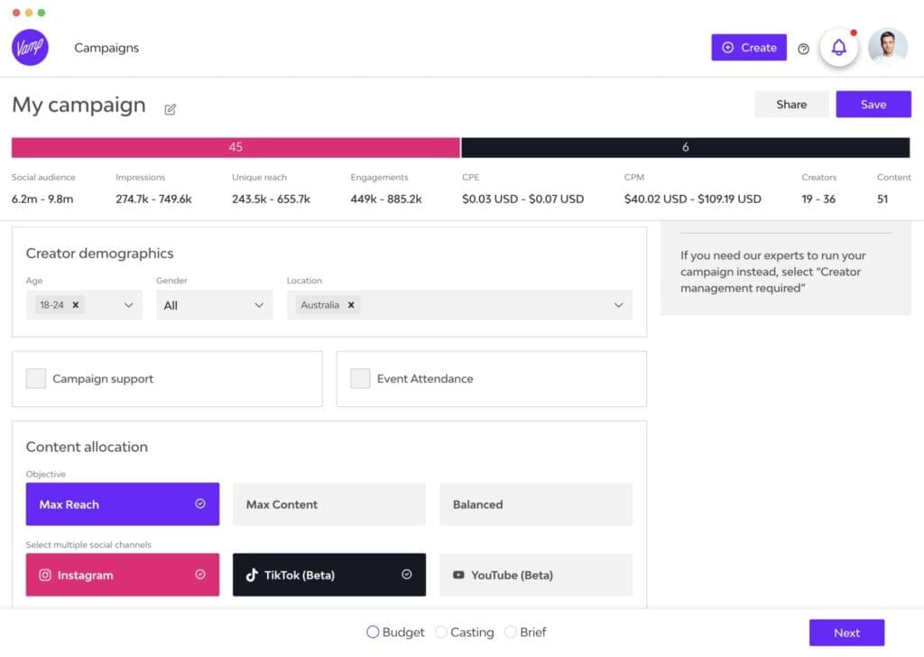Click the help question mark icon
This screenshot has height=657, width=924.
point(803,49)
